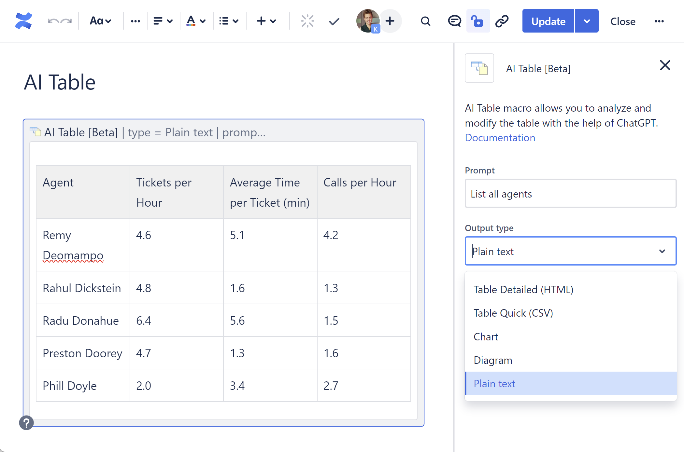Close the AI Table macro panel

click(x=665, y=65)
